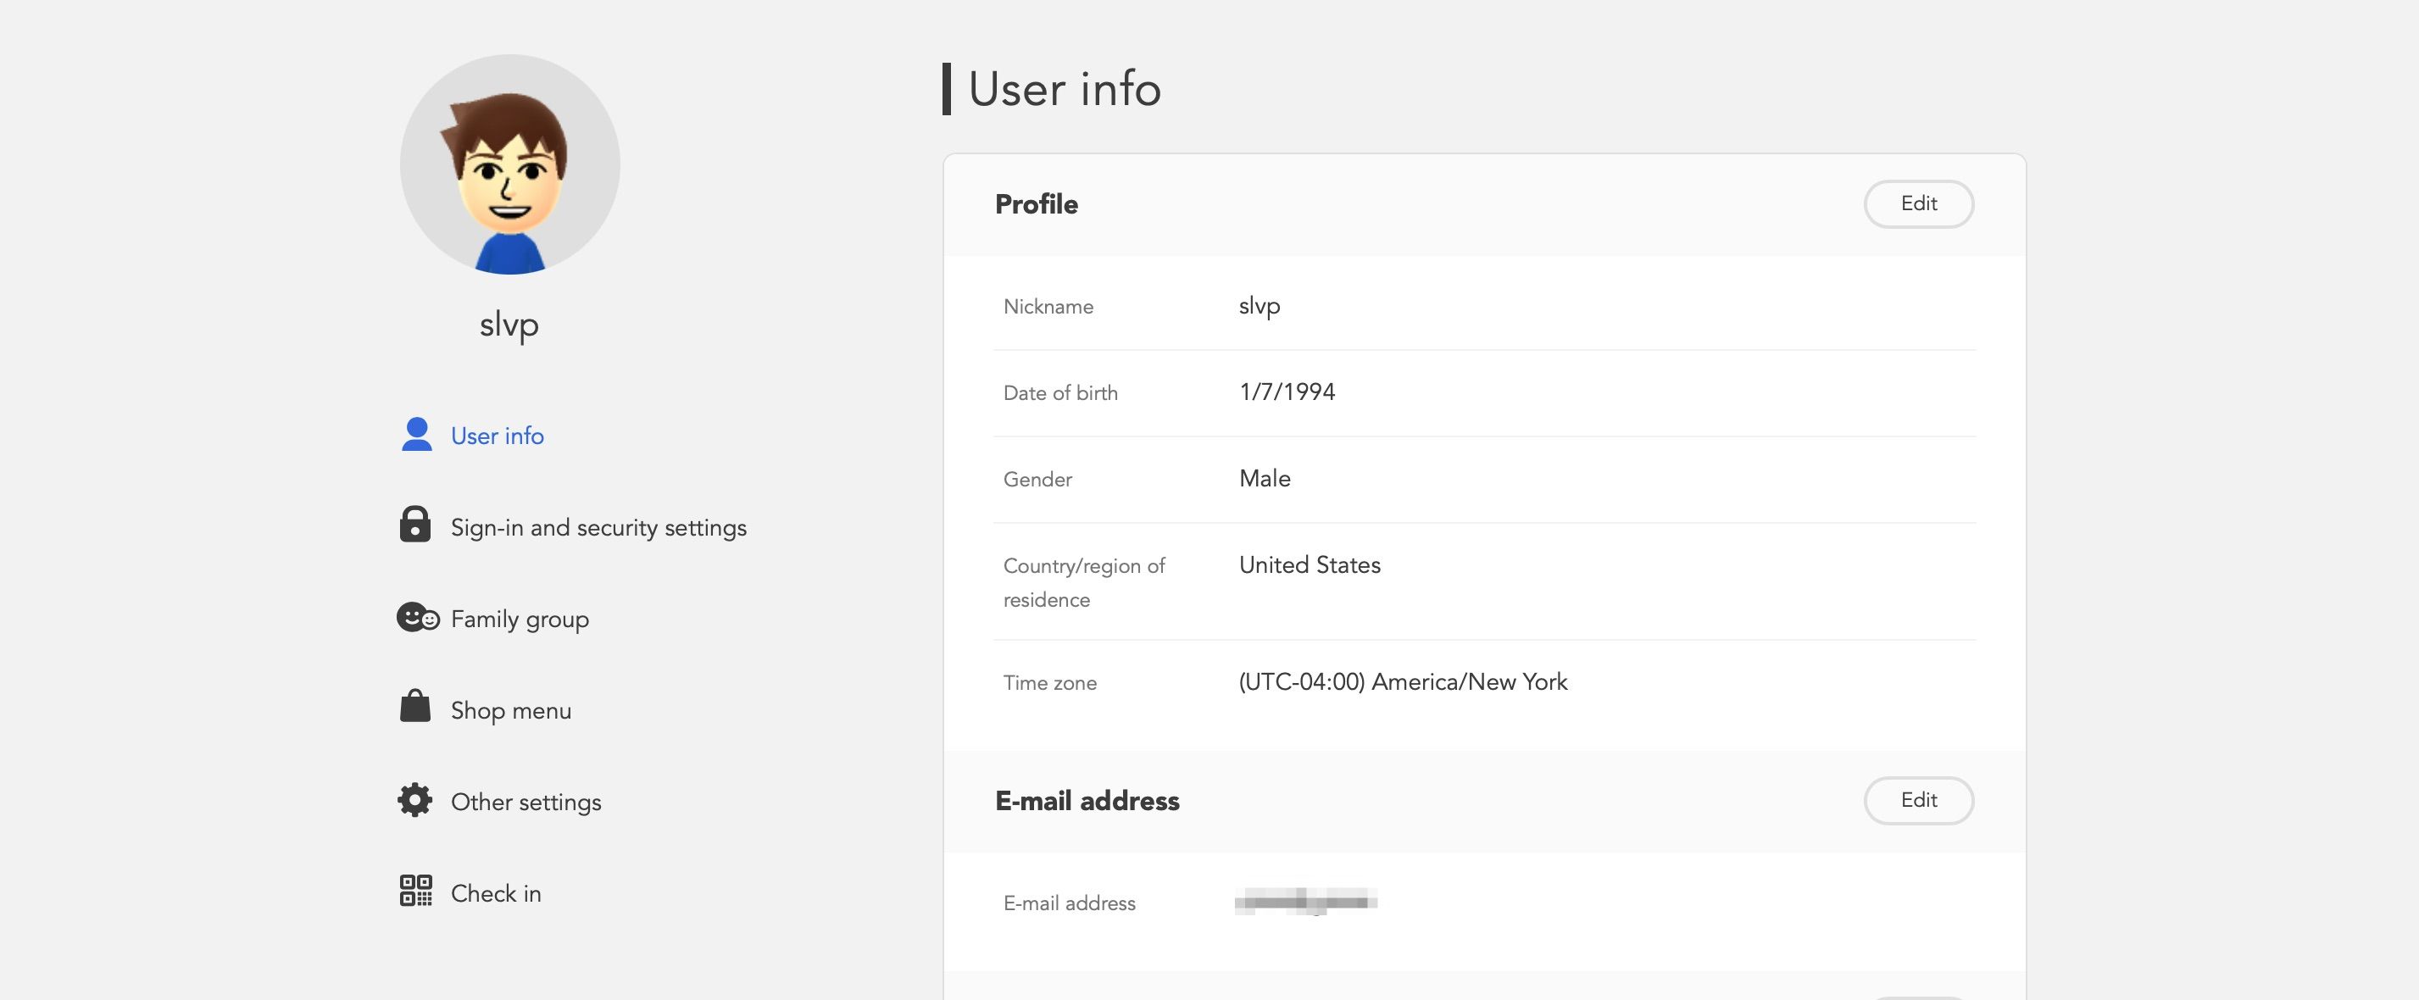Image resolution: width=2419 pixels, height=1000 pixels.
Task: Click the blurred e-mail address value
Action: [1305, 903]
